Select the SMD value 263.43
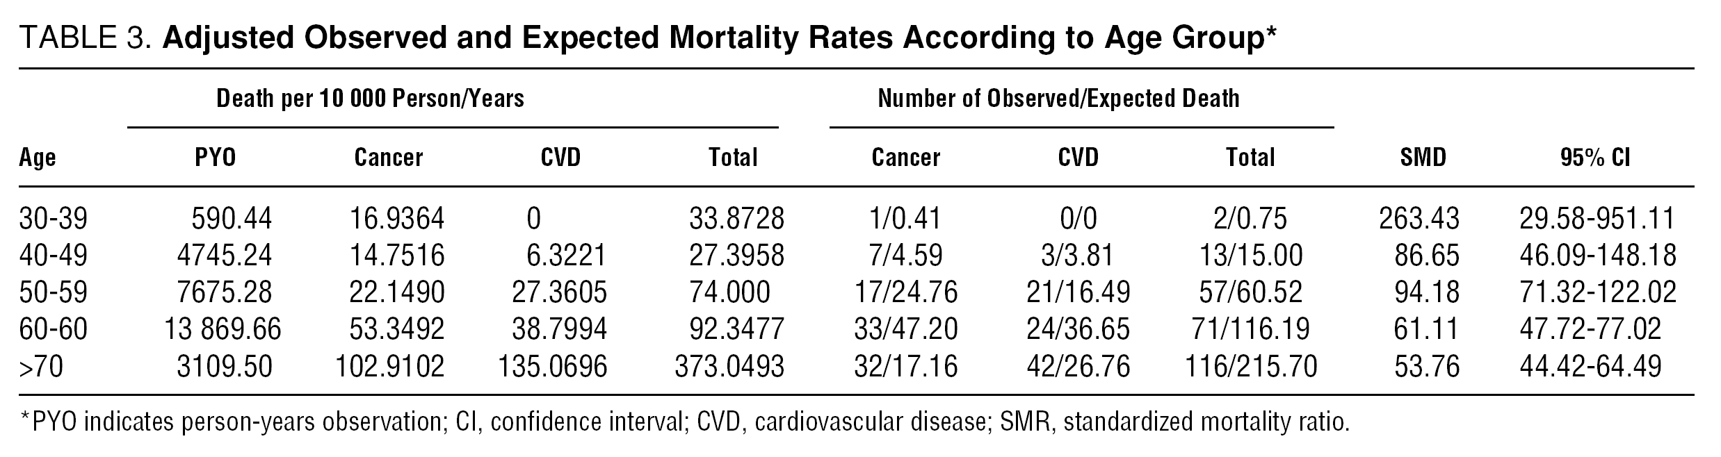 (1419, 219)
